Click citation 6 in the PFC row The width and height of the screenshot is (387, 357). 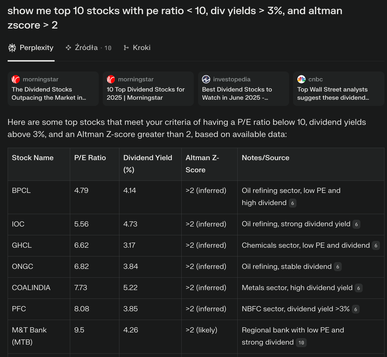[x=356, y=309]
